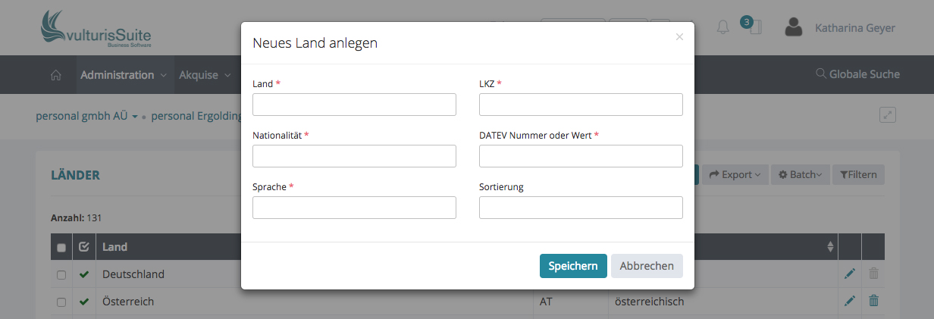934x319 pixels.
Task: Click the Abbrechen button
Action: (x=647, y=266)
